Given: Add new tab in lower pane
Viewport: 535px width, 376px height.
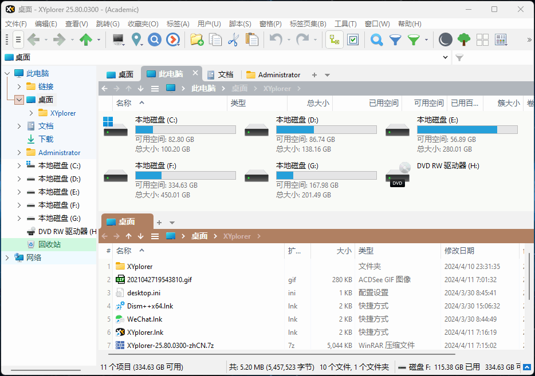Looking at the screenshot, I should (159, 223).
